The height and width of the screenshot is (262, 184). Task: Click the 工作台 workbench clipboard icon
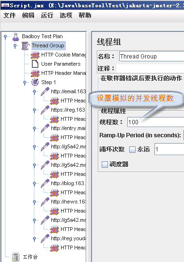[x=15, y=257]
